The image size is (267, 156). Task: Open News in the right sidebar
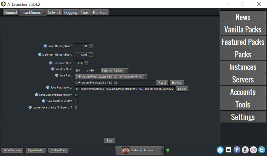[243, 17]
